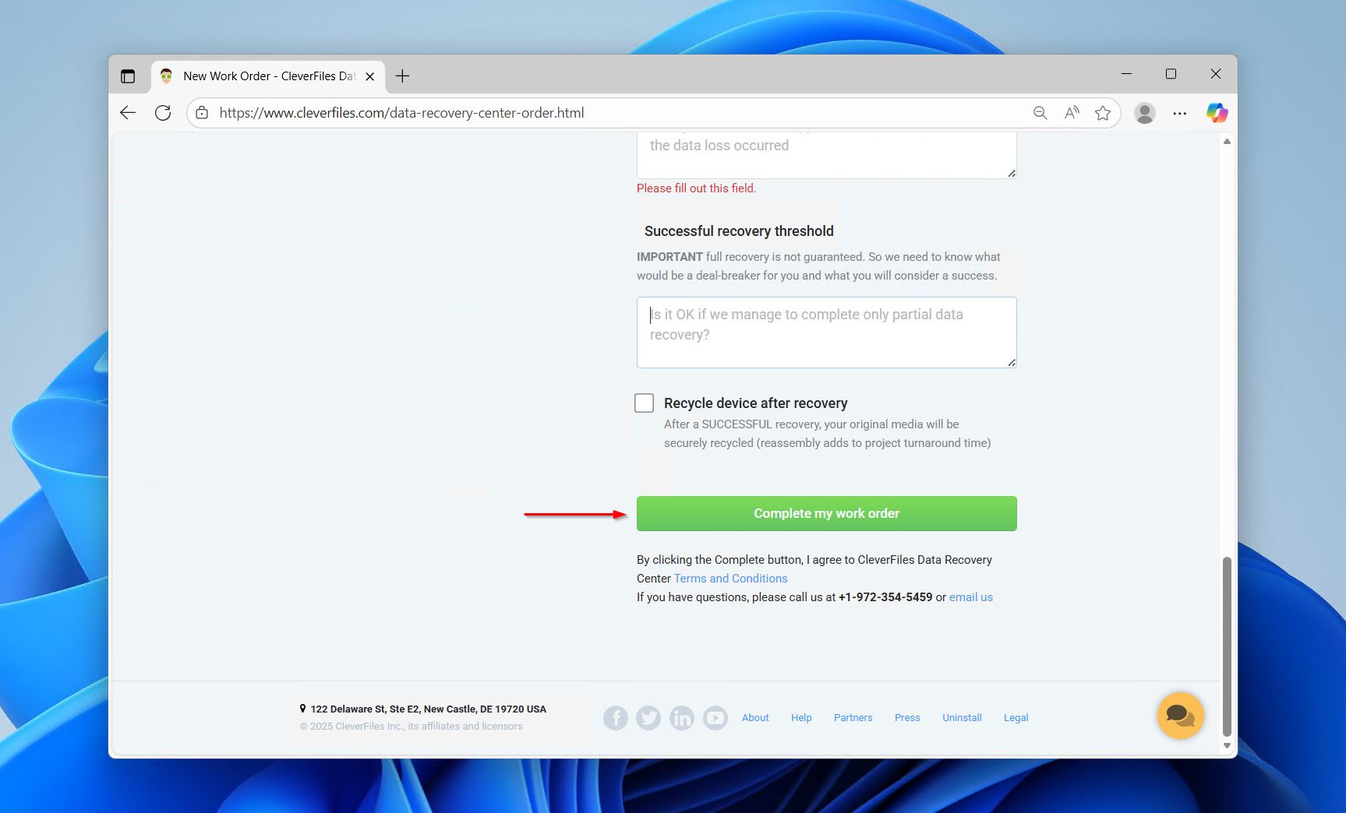
Task: Click Complete my work order button
Action: [826, 513]
